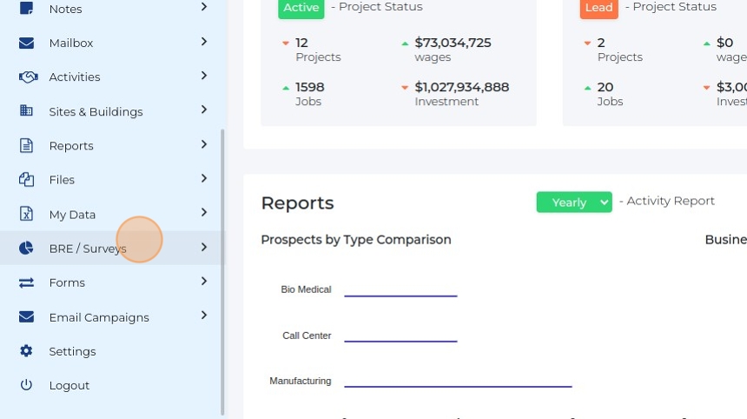Click the green Active status badge
This screenshot has width=747, height=419.
coord(301,8)
